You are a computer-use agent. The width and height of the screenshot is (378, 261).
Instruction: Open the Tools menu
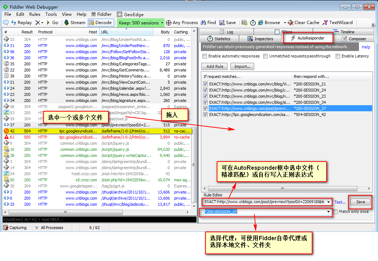51,14
